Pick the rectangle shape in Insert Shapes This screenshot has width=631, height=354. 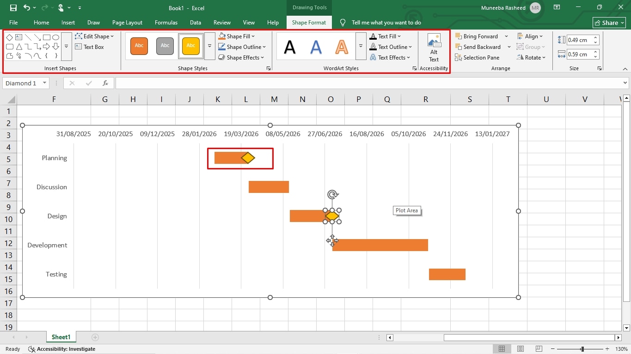(46, 37)
